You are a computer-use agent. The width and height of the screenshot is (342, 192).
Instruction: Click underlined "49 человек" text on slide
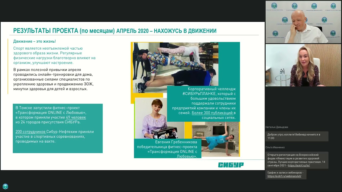pos(76,117)
